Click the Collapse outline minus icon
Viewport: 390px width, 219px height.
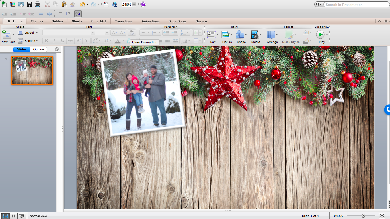(x=41, y=14)
